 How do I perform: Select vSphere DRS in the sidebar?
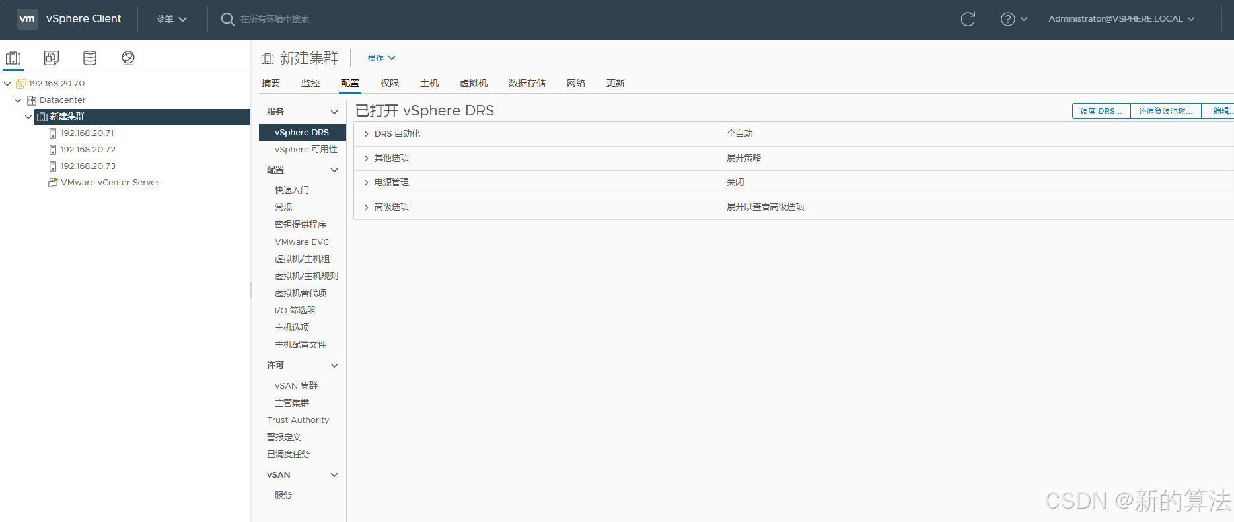(x=303, y=133)
